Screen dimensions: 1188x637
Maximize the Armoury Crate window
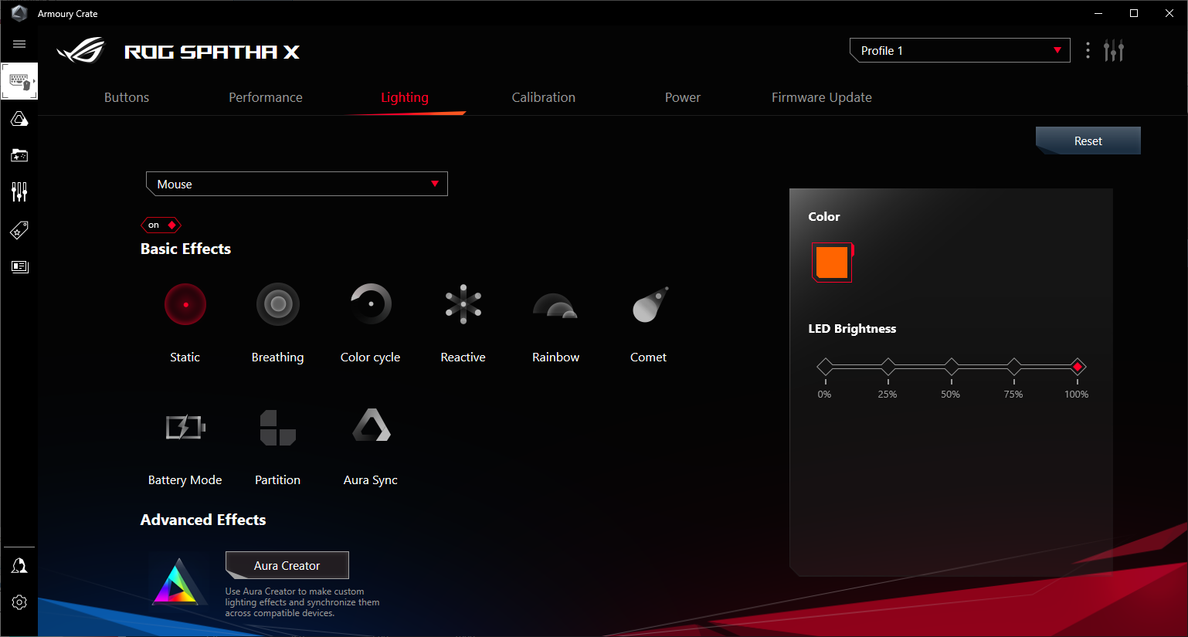(x=1134, y=13)
